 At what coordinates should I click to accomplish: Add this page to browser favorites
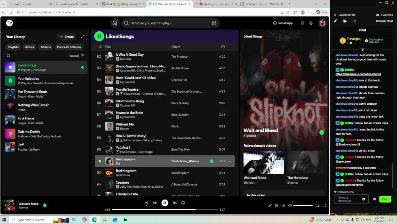click(x=288, y=12)
